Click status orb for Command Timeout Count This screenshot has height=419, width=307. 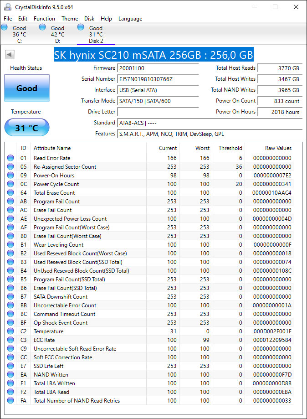[10, 314]
